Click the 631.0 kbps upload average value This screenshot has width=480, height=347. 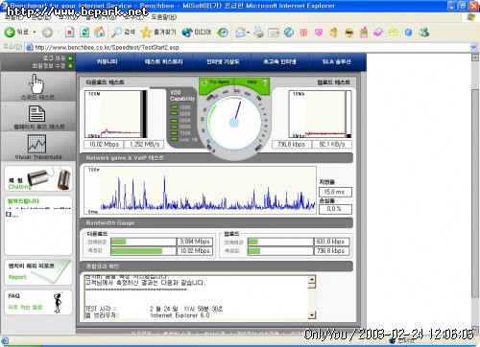coord(331,242)
